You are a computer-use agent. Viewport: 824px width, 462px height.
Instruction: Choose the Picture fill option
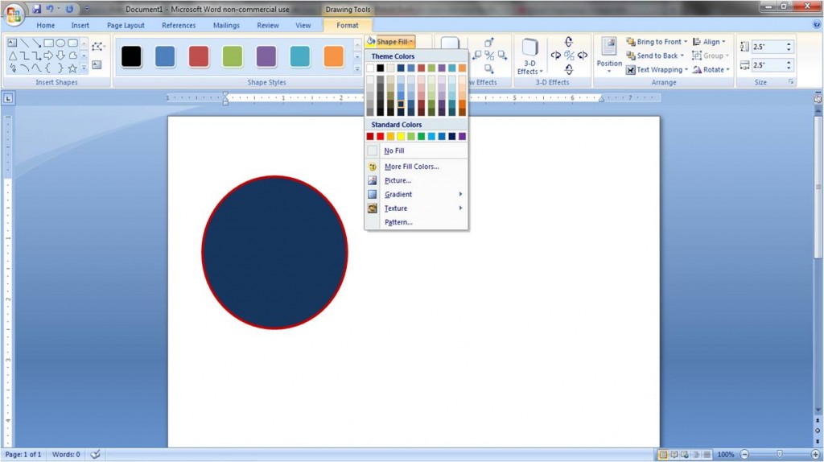(x=416, y=180)
